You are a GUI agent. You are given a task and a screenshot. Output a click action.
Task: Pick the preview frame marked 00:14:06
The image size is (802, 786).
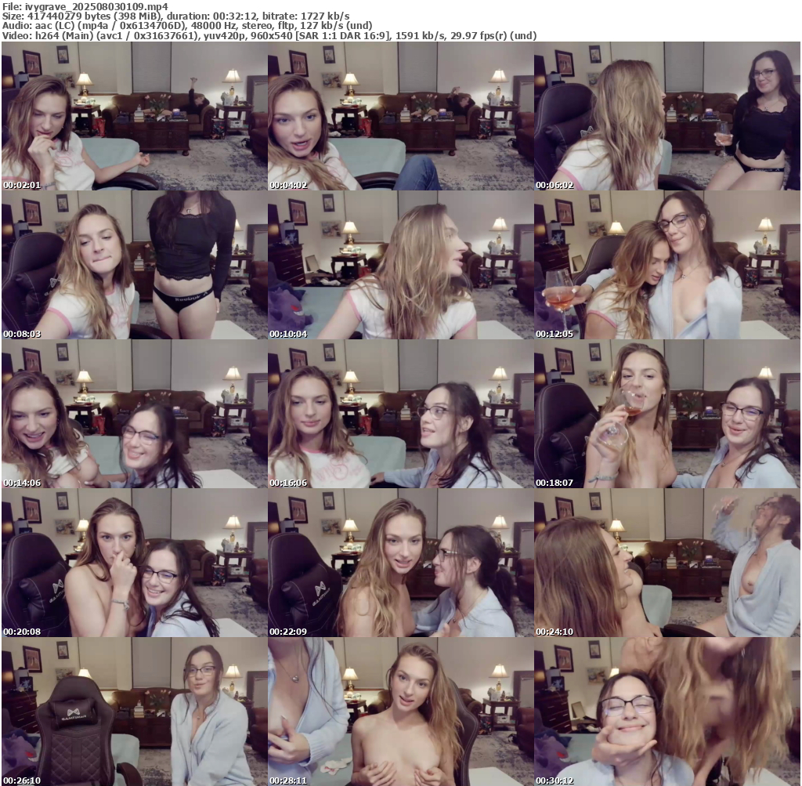[x=135, y=414]
